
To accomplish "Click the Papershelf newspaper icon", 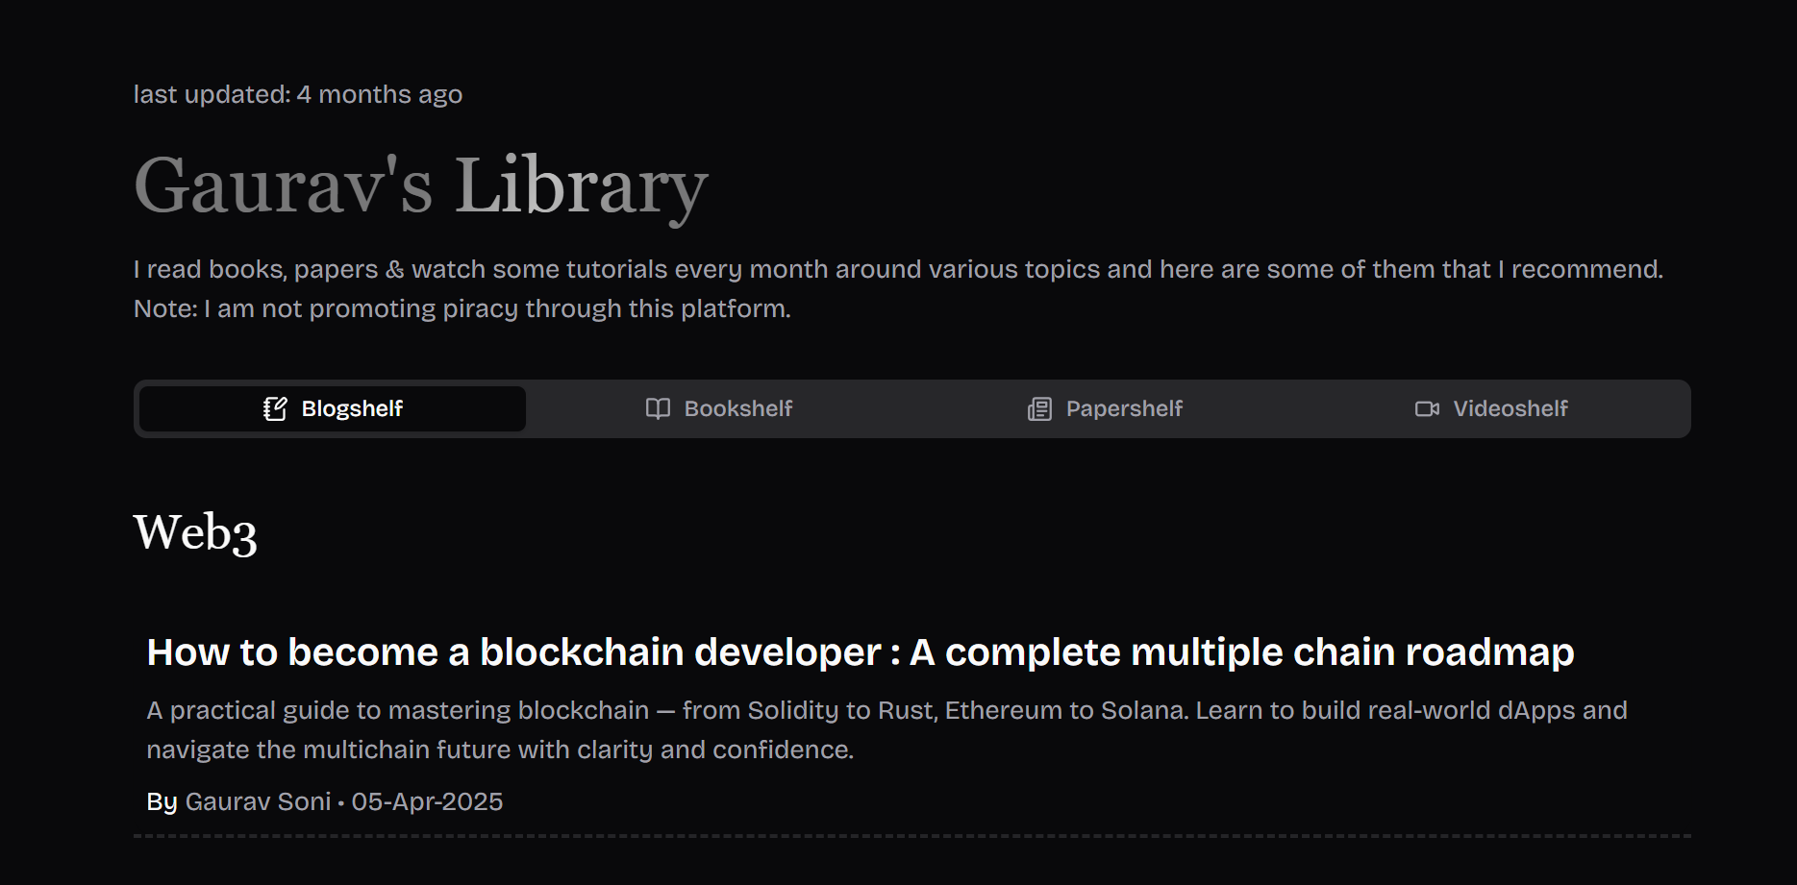I will pyautogui.click(x=1039, y=409).
